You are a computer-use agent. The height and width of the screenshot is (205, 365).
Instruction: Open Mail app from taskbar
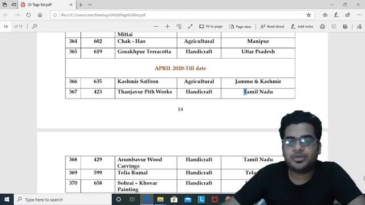188,199
